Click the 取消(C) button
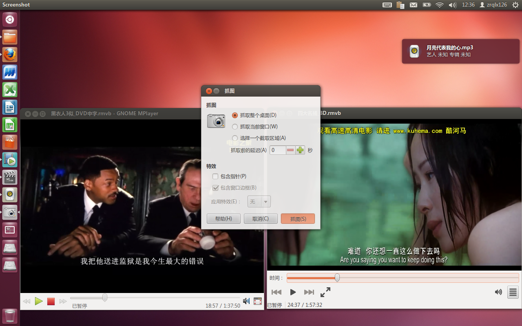 [261, 219]
